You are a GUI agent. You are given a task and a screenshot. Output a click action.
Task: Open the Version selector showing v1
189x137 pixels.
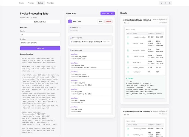pyautogui.click(x=40, y=35)
